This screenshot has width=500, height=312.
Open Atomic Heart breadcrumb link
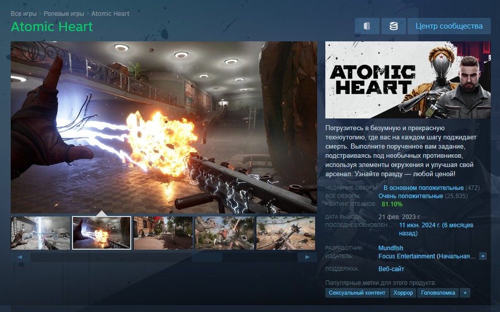[x=110, y=14]
